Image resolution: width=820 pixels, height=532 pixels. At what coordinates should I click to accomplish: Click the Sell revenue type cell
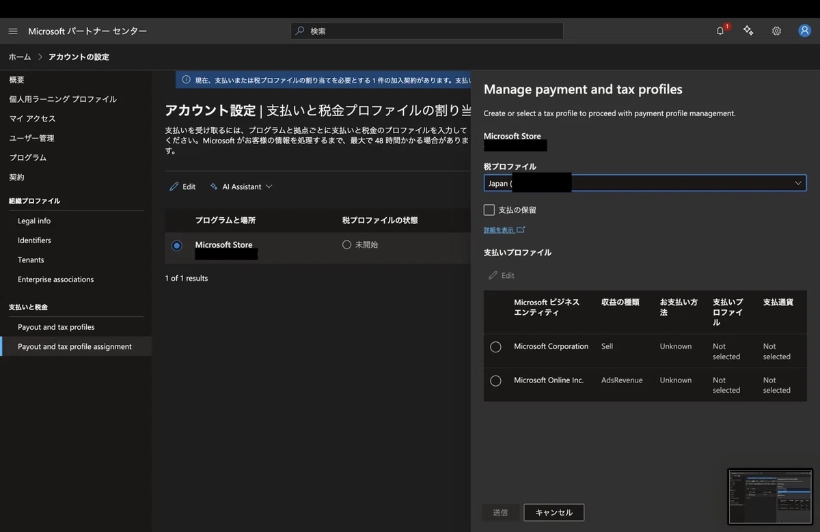(607, 346)
